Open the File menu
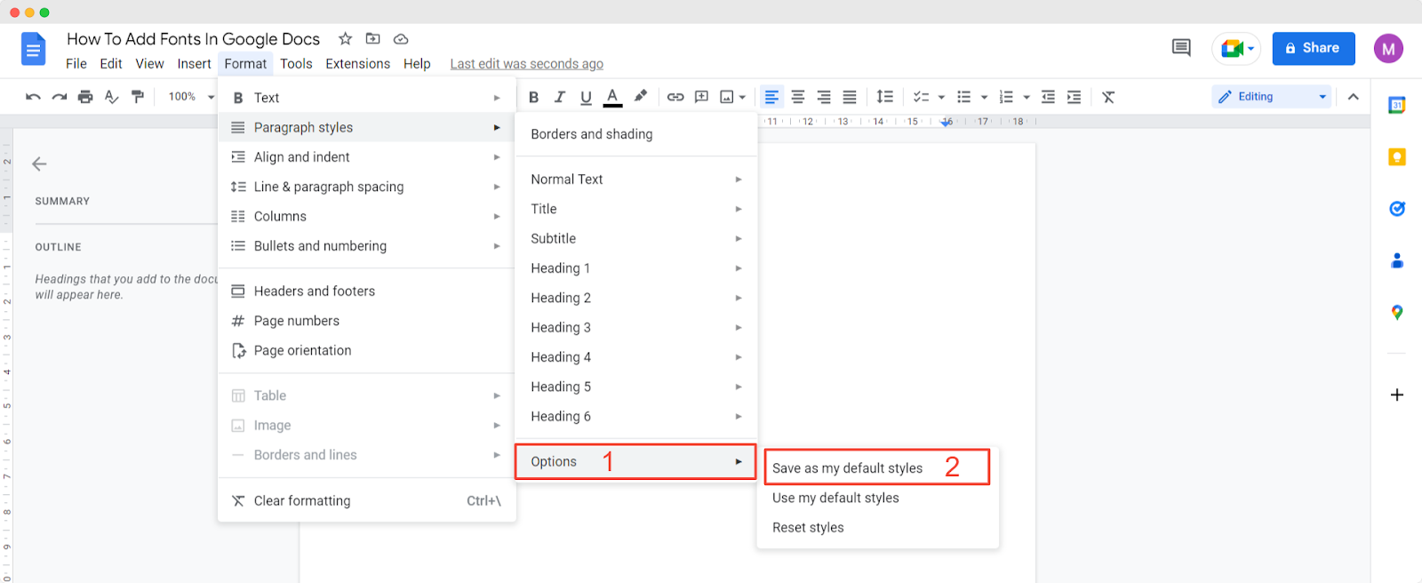 click(76, 64)
